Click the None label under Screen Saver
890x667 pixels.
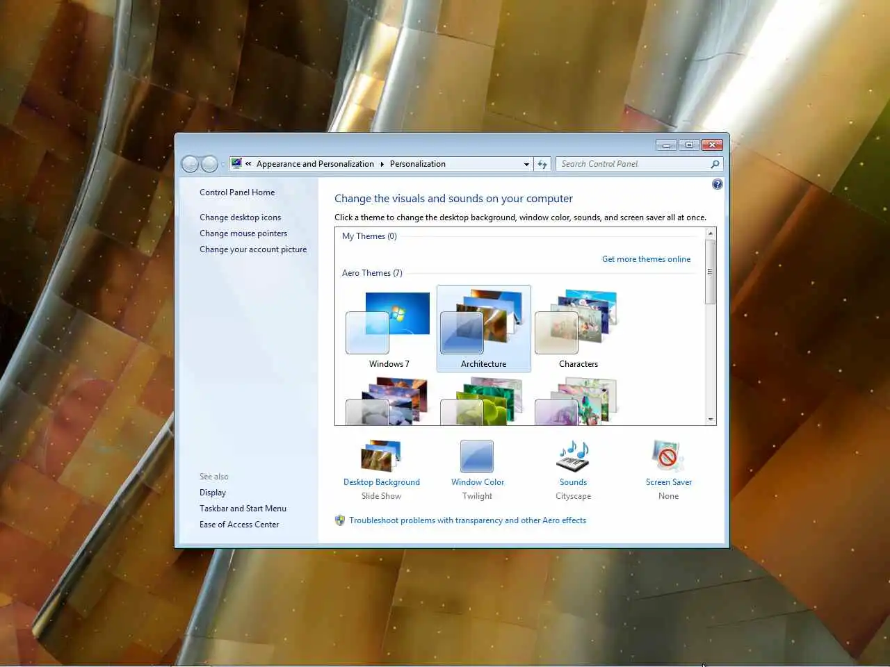click(x=668, y=496)
